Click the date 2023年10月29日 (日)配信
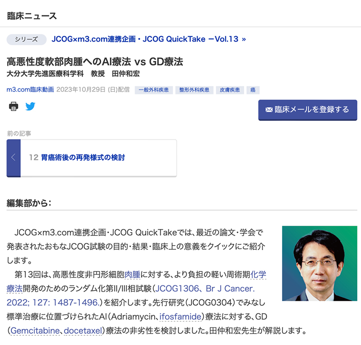The image size is (361, 345). coord(93,89)
